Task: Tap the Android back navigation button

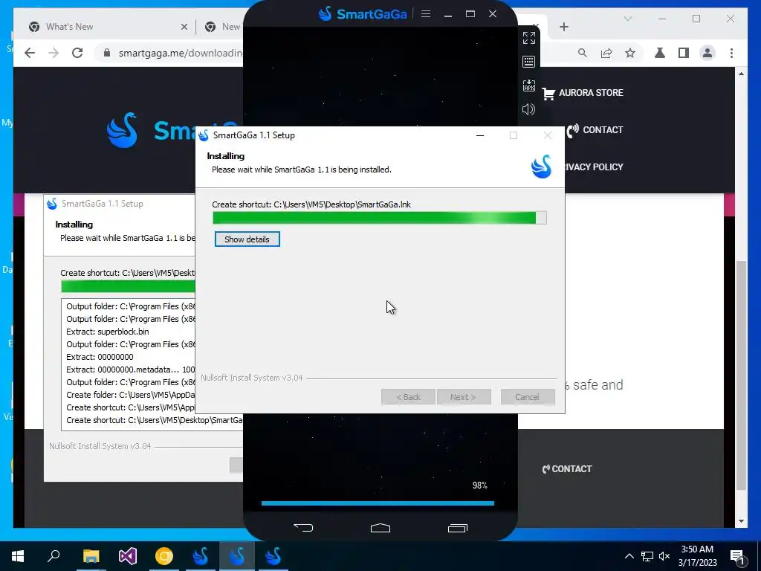Action: 303,528
